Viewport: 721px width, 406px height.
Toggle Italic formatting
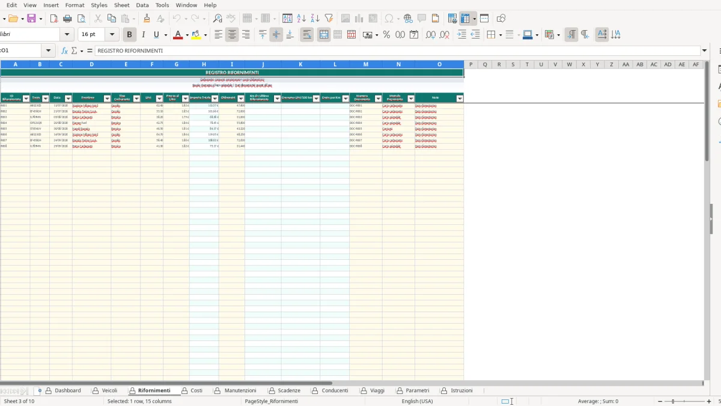click(x=143, y=35)
